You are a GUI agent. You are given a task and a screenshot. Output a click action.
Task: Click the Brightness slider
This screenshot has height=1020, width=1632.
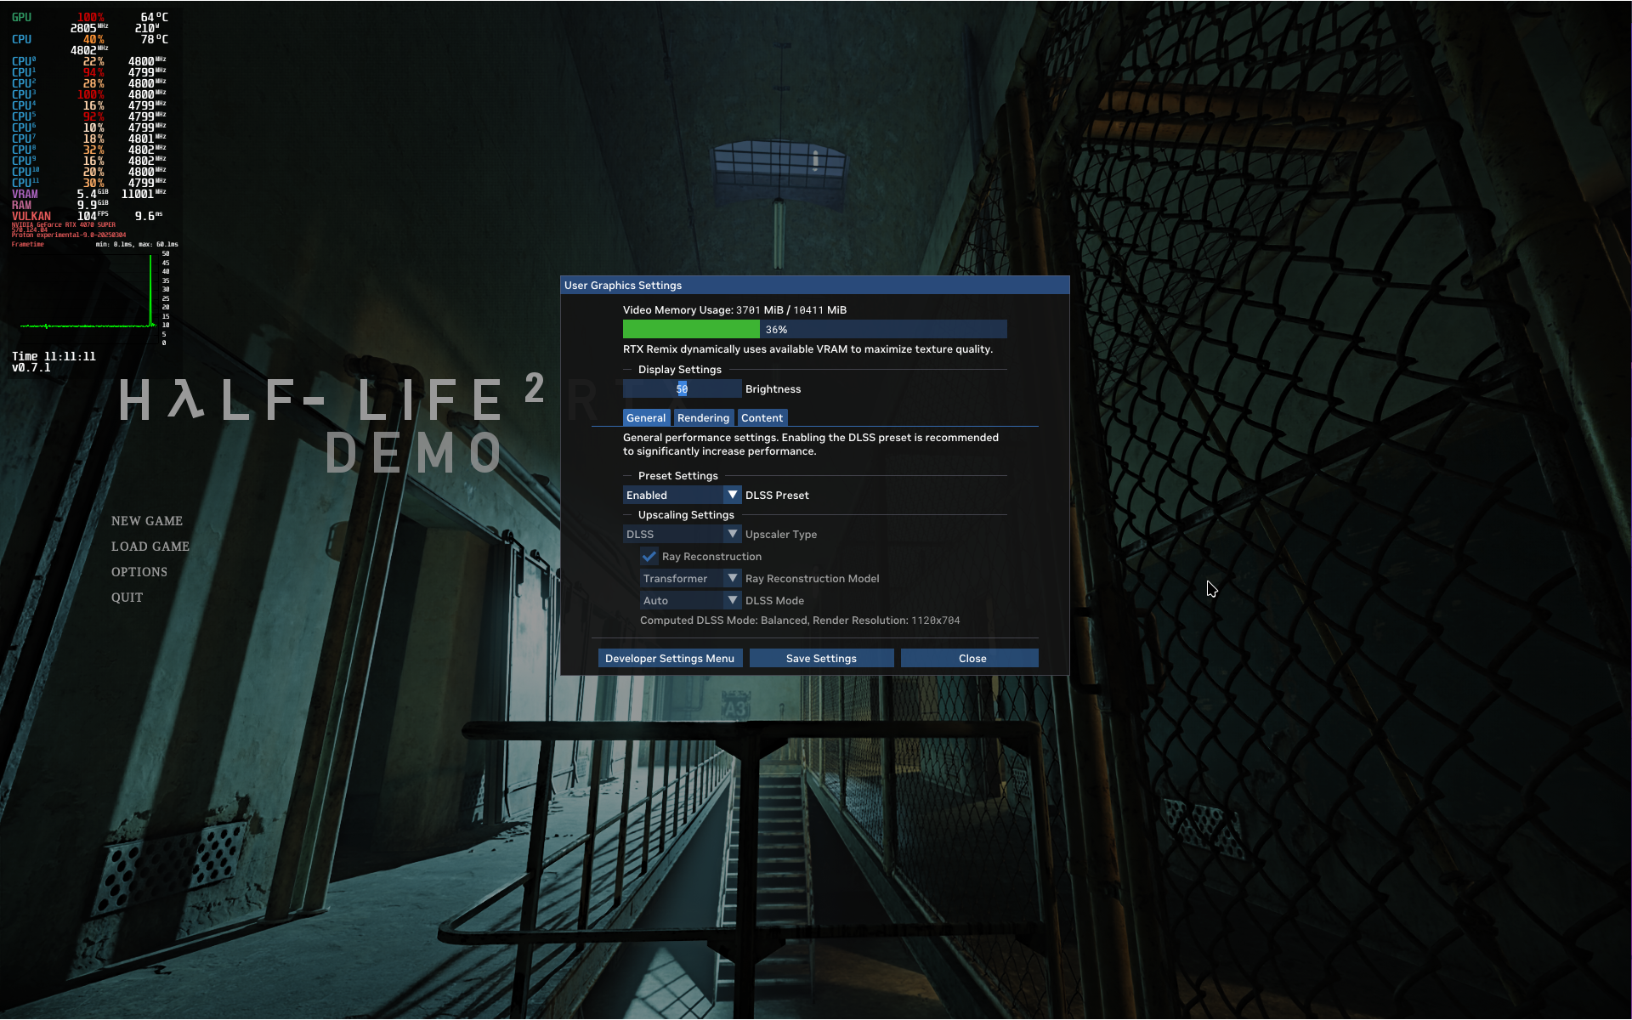click(x=682, y=389)
